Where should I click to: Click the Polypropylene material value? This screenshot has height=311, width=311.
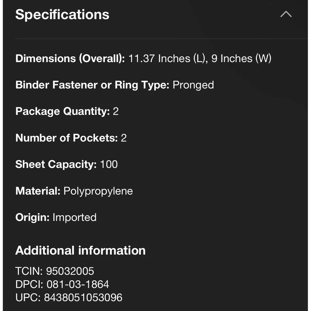coord(98,191)
